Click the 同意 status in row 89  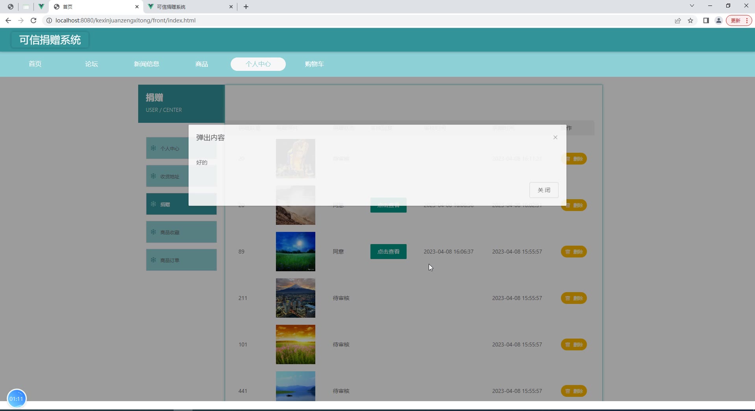pos(339,252)
